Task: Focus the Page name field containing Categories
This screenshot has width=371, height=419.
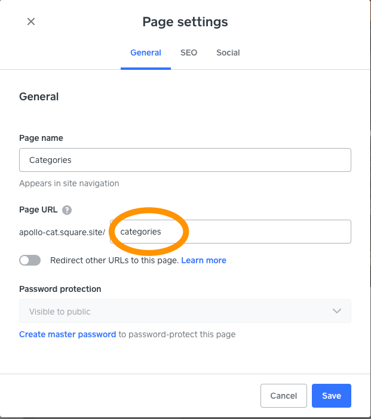Action: coord(185,160)
